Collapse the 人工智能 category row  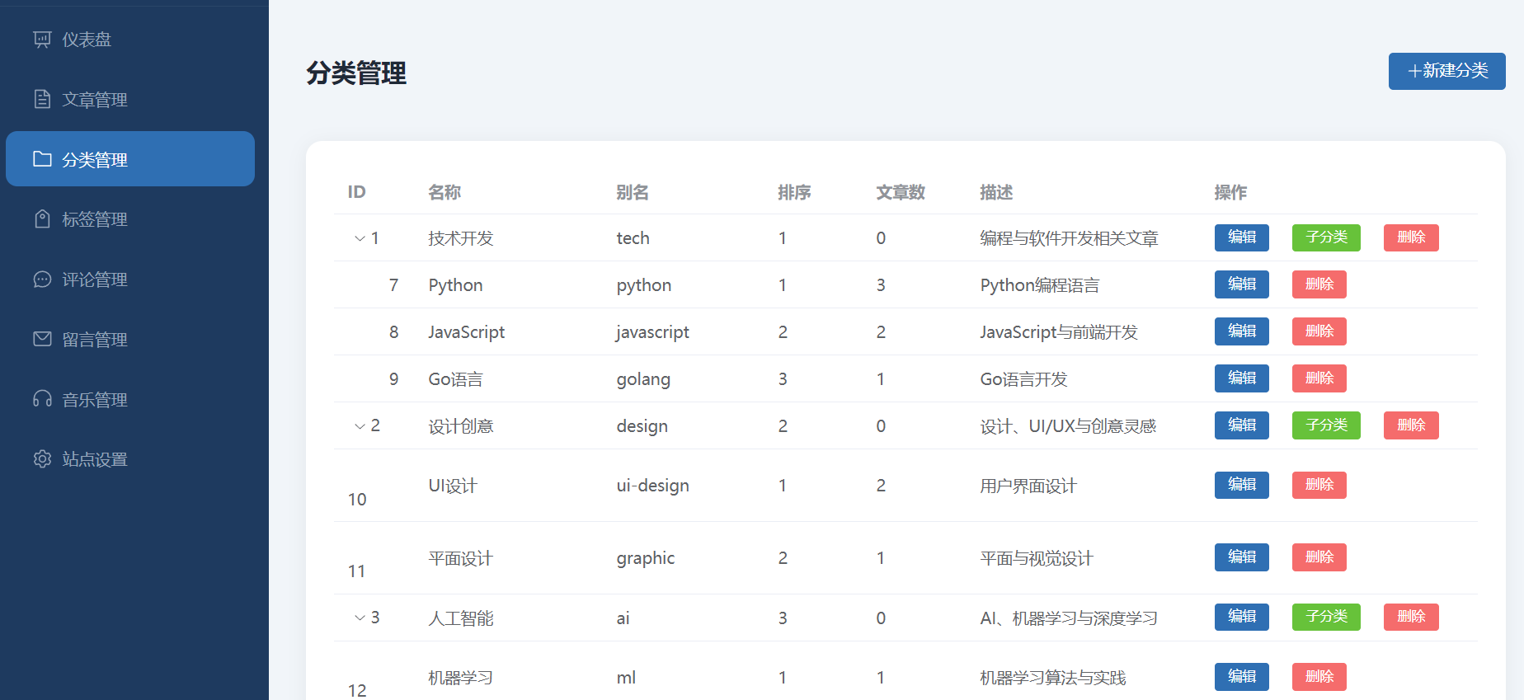coord(360,618)
